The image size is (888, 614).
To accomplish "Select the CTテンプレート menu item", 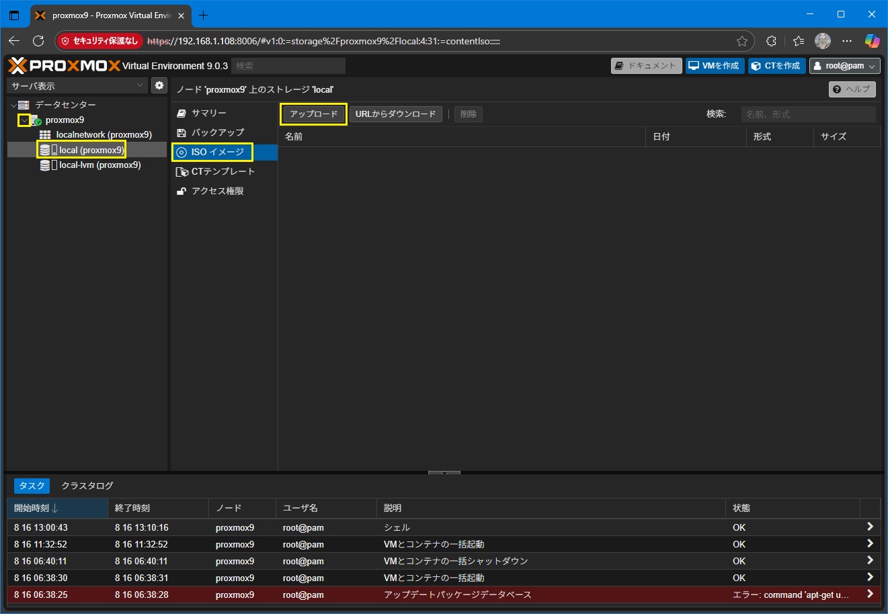I will click(224, 172).
